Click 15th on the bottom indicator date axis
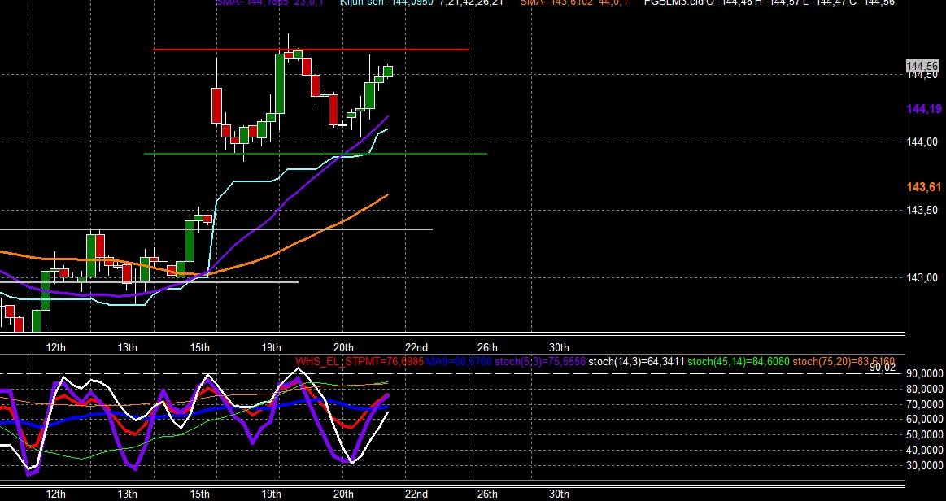The image size is (946, 501). (200, 494)
